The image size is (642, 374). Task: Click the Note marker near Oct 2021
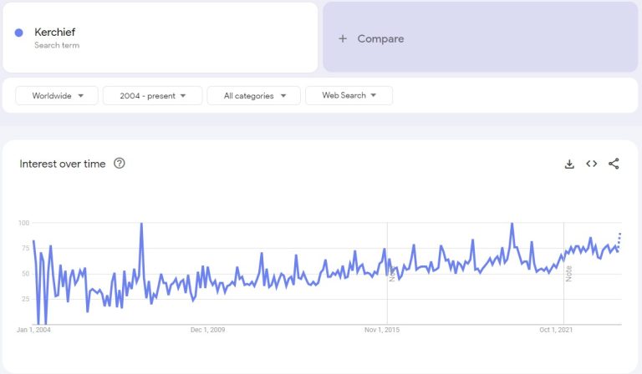[x=568, y=272]
